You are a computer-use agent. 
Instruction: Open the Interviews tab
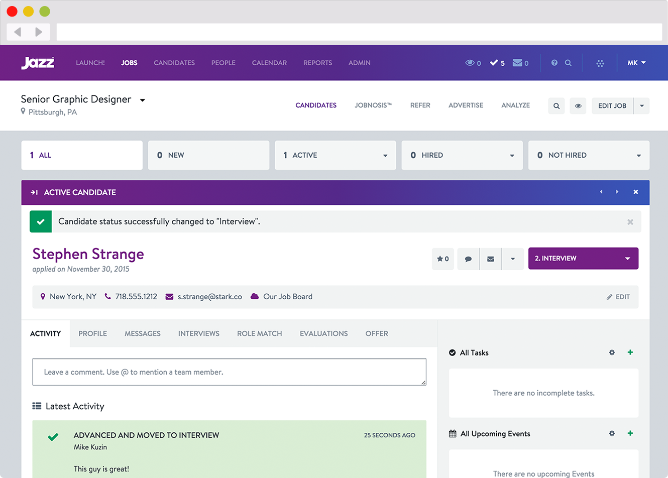pos(199,333)
